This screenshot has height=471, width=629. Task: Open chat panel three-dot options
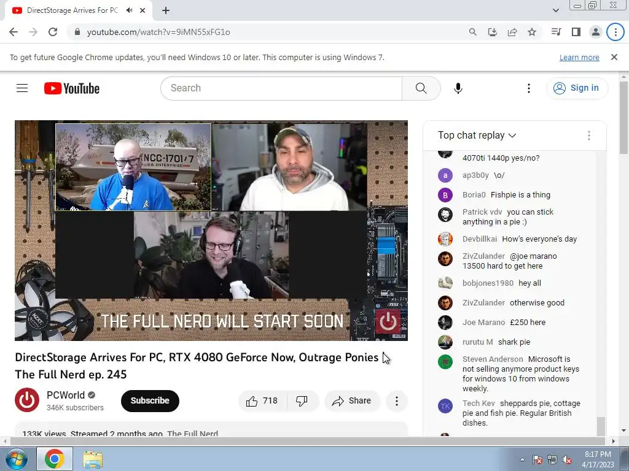click(x=589, y=136)
